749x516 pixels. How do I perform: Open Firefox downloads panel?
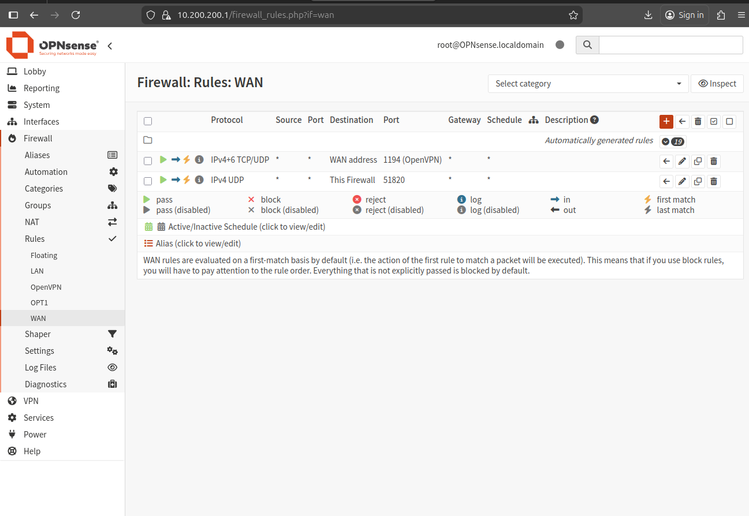(648, 15)
